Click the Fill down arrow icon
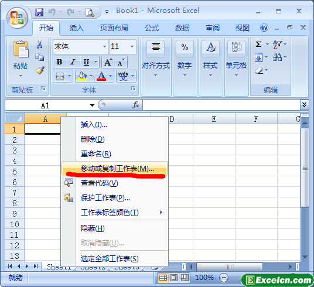This screenshot has height=287, width=314. point(258,57)
